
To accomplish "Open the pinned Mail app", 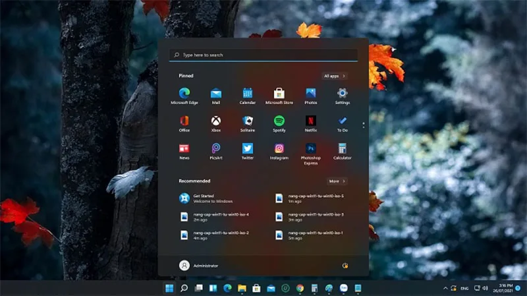I will coord(216,96).
